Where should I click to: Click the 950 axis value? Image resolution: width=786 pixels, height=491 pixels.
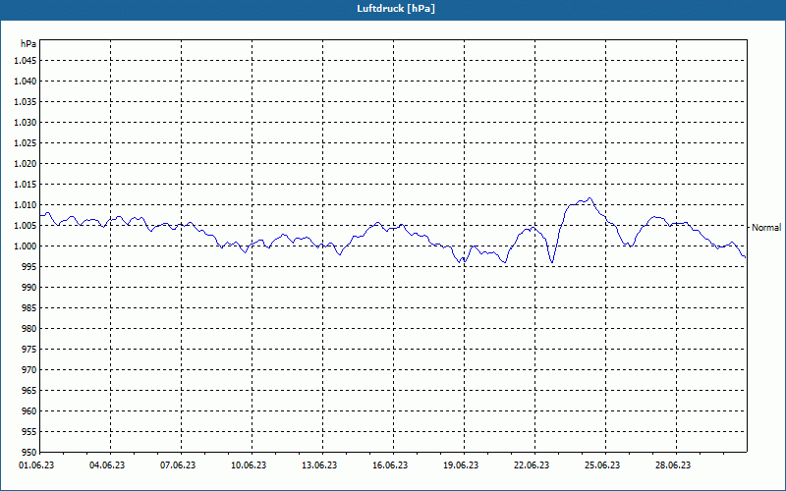29,452
